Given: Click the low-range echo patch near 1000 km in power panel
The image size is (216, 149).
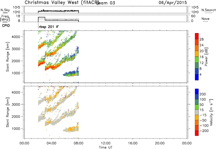Looking at the screenshot, I should tap(71, 73).
